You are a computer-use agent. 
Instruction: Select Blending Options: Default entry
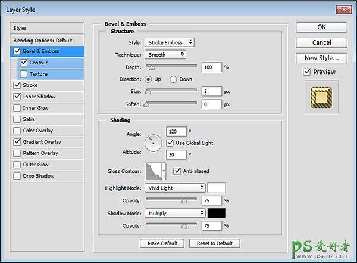[x=42, y=40]
